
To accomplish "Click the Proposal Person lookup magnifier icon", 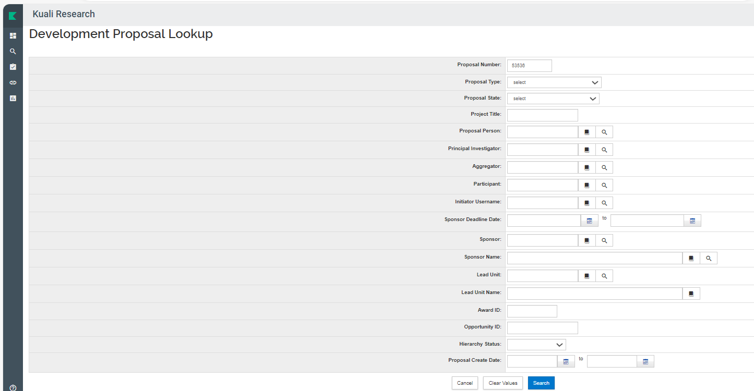I will pos(604,132).
